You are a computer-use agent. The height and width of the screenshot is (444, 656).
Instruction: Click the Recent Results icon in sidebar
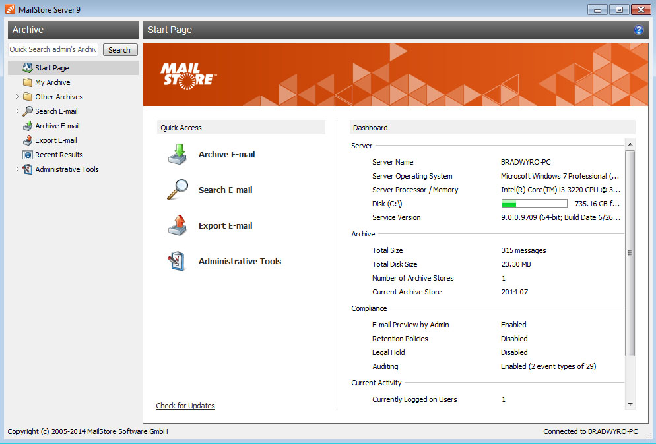click(x=27, y=155)
